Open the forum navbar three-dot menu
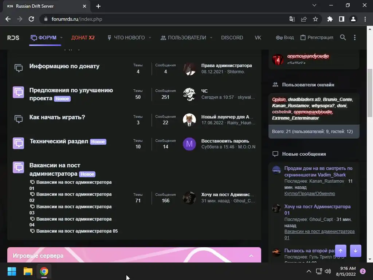Screen dimensions: 373x280 pos(355,38)
